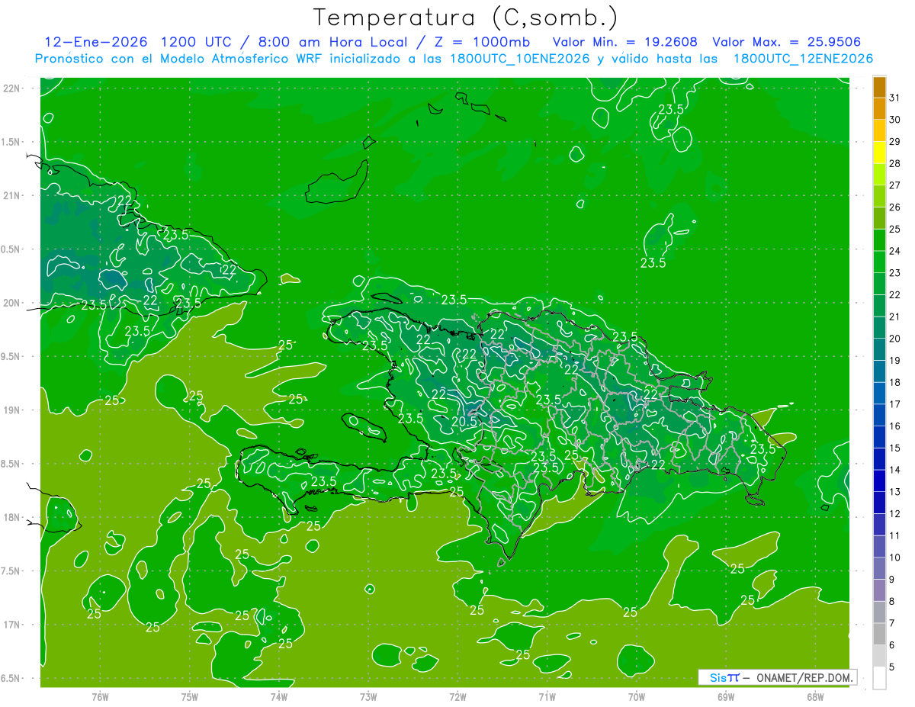
Task: Click the "72W" longitude axis label
Action: tap(457, 696)
